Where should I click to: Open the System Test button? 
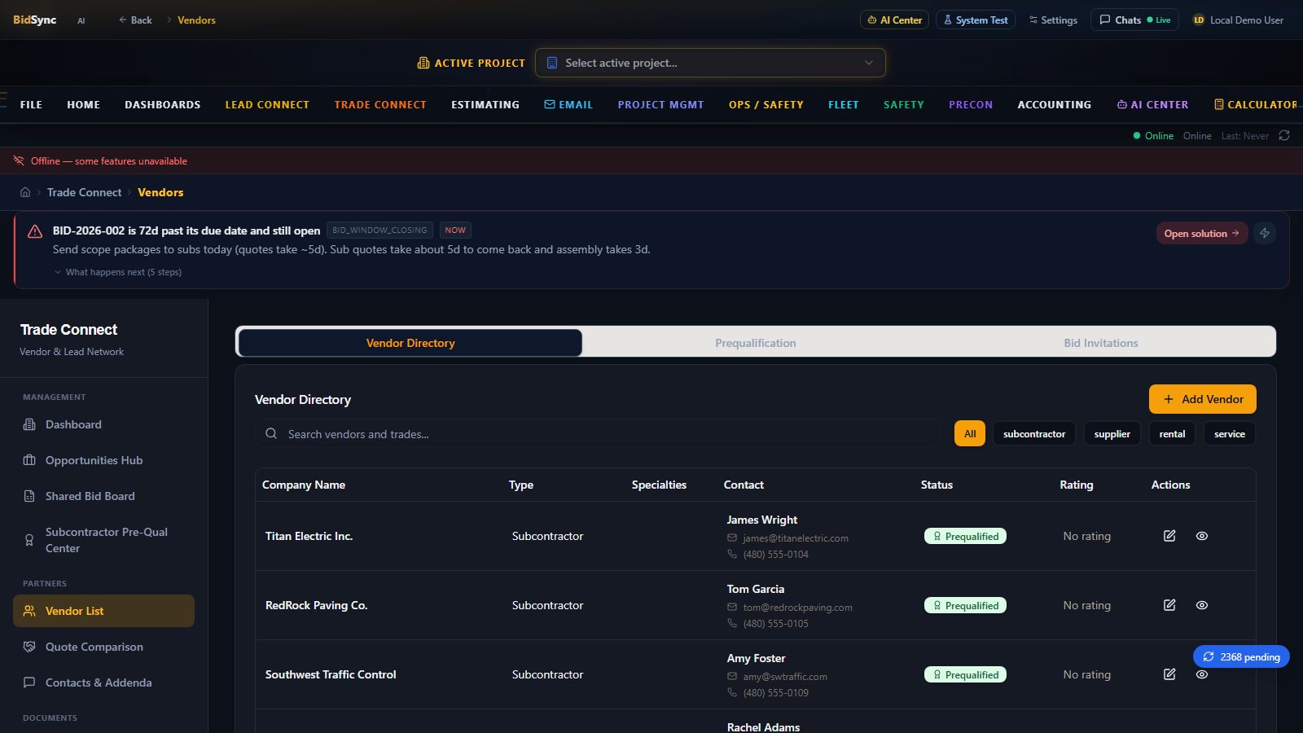(975, 20)
